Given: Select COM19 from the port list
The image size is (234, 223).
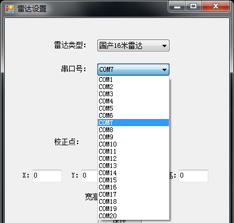Looking at the screenshot, I should pyautogui.click(x=133, y=209).
